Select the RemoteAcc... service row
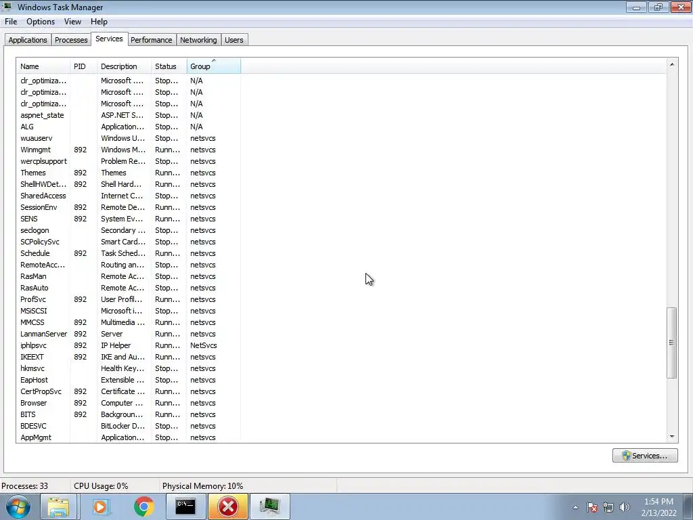The image size is (693, 520). (128, 265)
